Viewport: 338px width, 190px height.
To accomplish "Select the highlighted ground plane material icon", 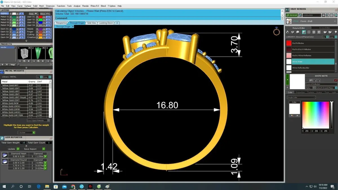I will click(304, 32).
